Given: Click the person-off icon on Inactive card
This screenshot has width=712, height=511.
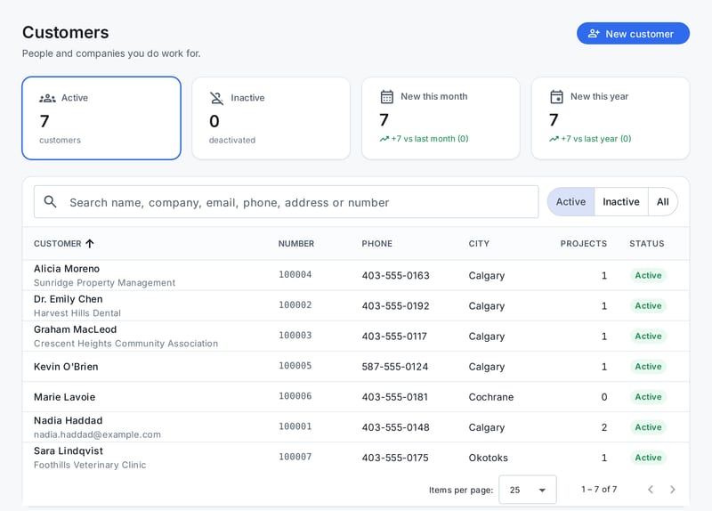Looking at the screenshot, I should tap(216, 98).
